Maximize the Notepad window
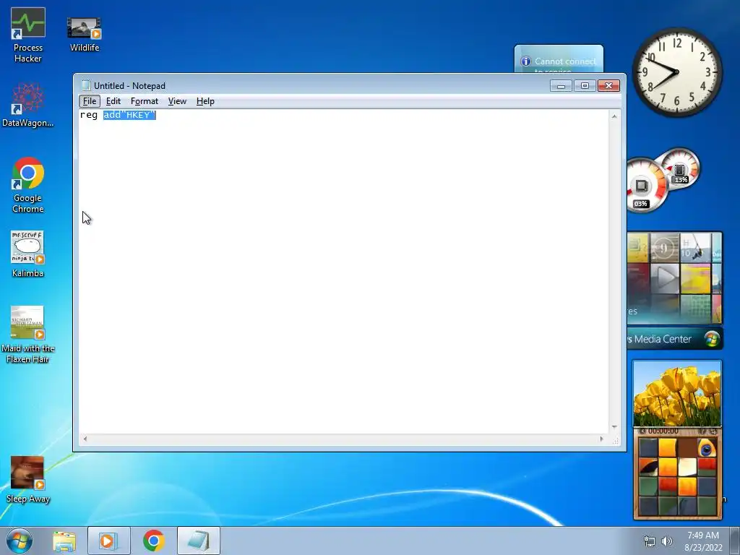Image resolution: width=740 pixels, height=555 pixels. coord(585,86)
